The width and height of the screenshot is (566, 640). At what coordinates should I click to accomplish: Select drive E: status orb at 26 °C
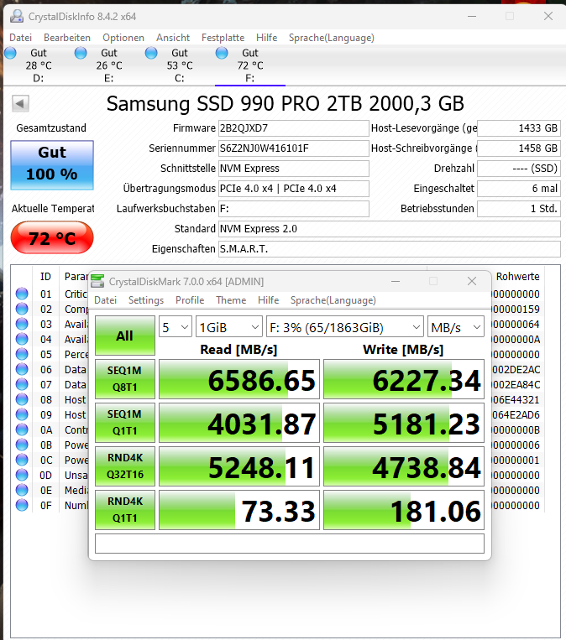click(x=81, y=53)
